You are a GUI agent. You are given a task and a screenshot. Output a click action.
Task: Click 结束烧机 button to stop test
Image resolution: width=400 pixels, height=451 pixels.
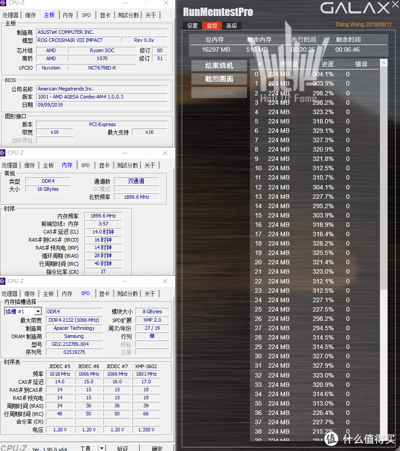click(219, 66)
